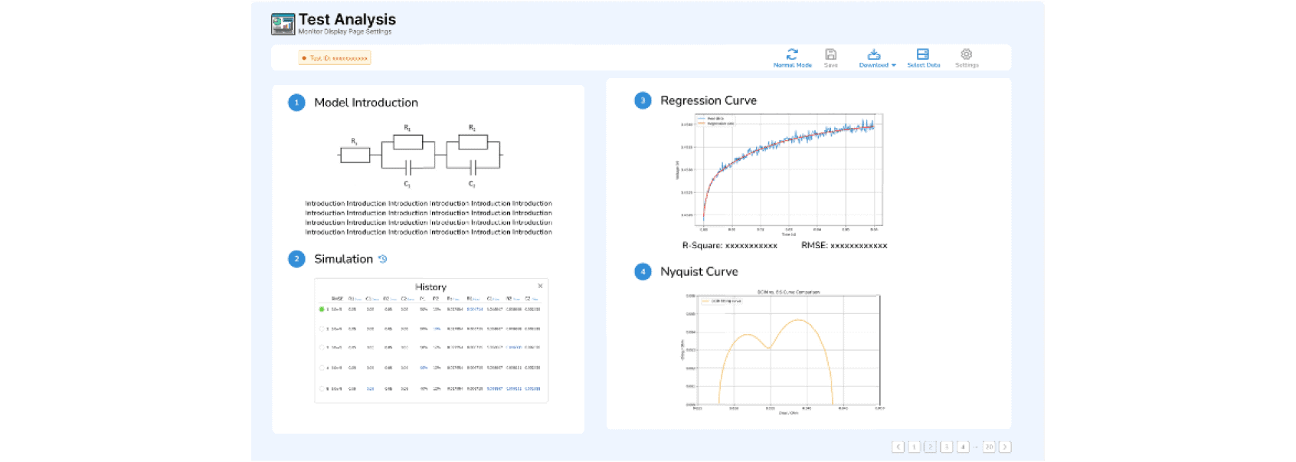Click the Test Analysis app logo
The height and width of the screenshot is (462, 1296).
[x=283, y=25]
